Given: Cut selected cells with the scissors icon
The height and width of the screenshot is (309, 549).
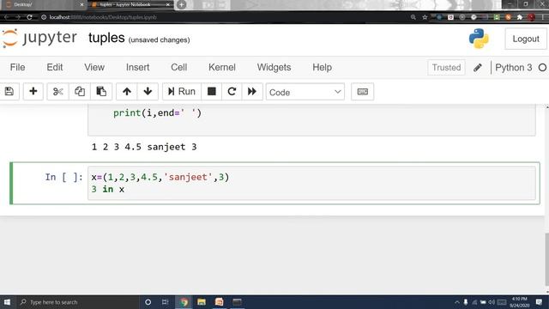Looking at the screenshot, I should tap(57, 92).
